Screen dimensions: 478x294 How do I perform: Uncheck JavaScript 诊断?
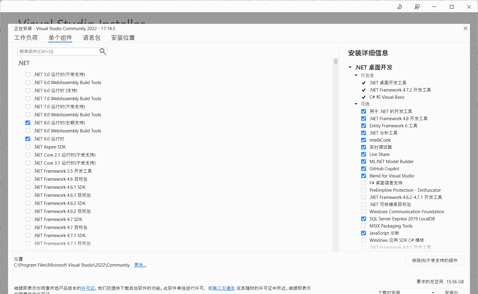(x=364, y=233)
